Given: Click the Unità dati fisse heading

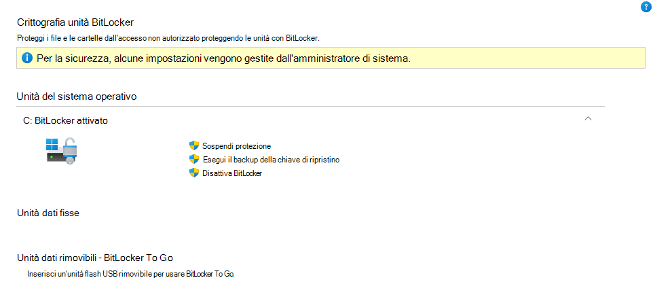Looking at the screenshot, I should point(48,213).
